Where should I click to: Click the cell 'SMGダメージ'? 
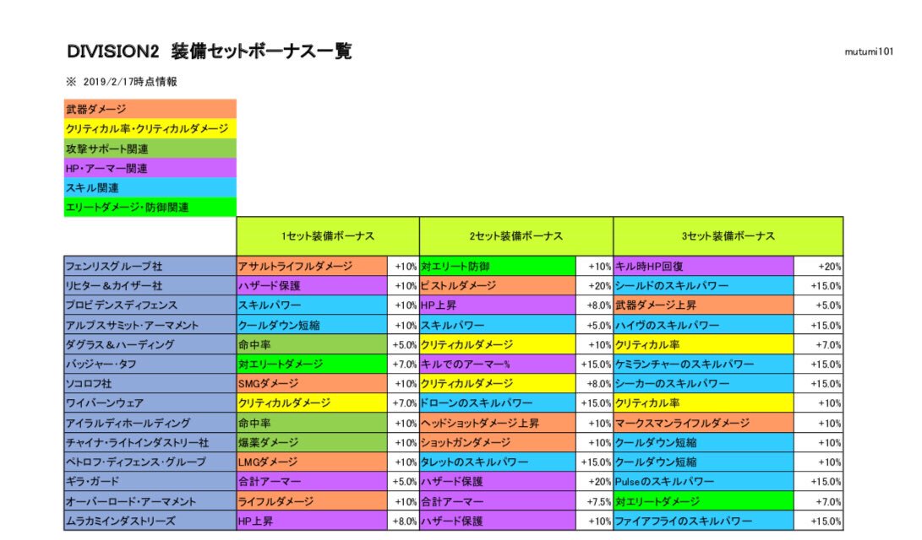point(312,383)
